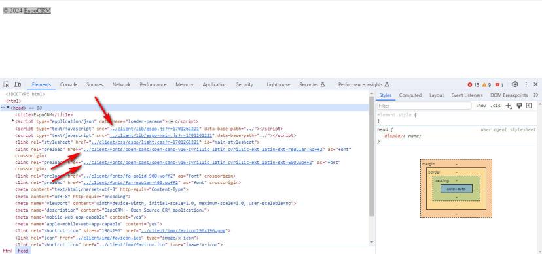This screenshot has width=542, height=254.
Task: Open the EspoCRM footer link
Action: (x=37, y=10)
